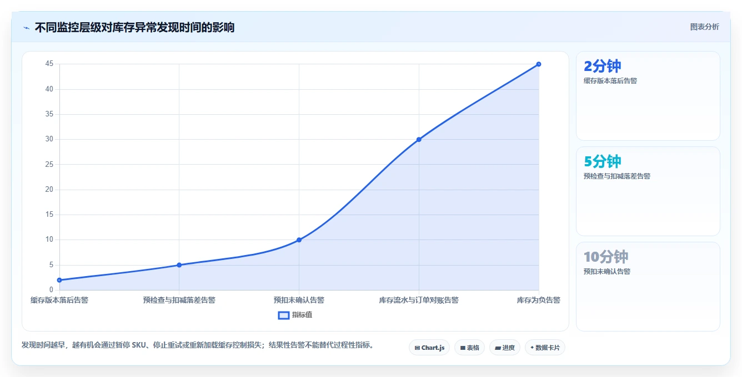
Task: Click the 缓存版本落后告警 card caption
Action: pos(610,81)
